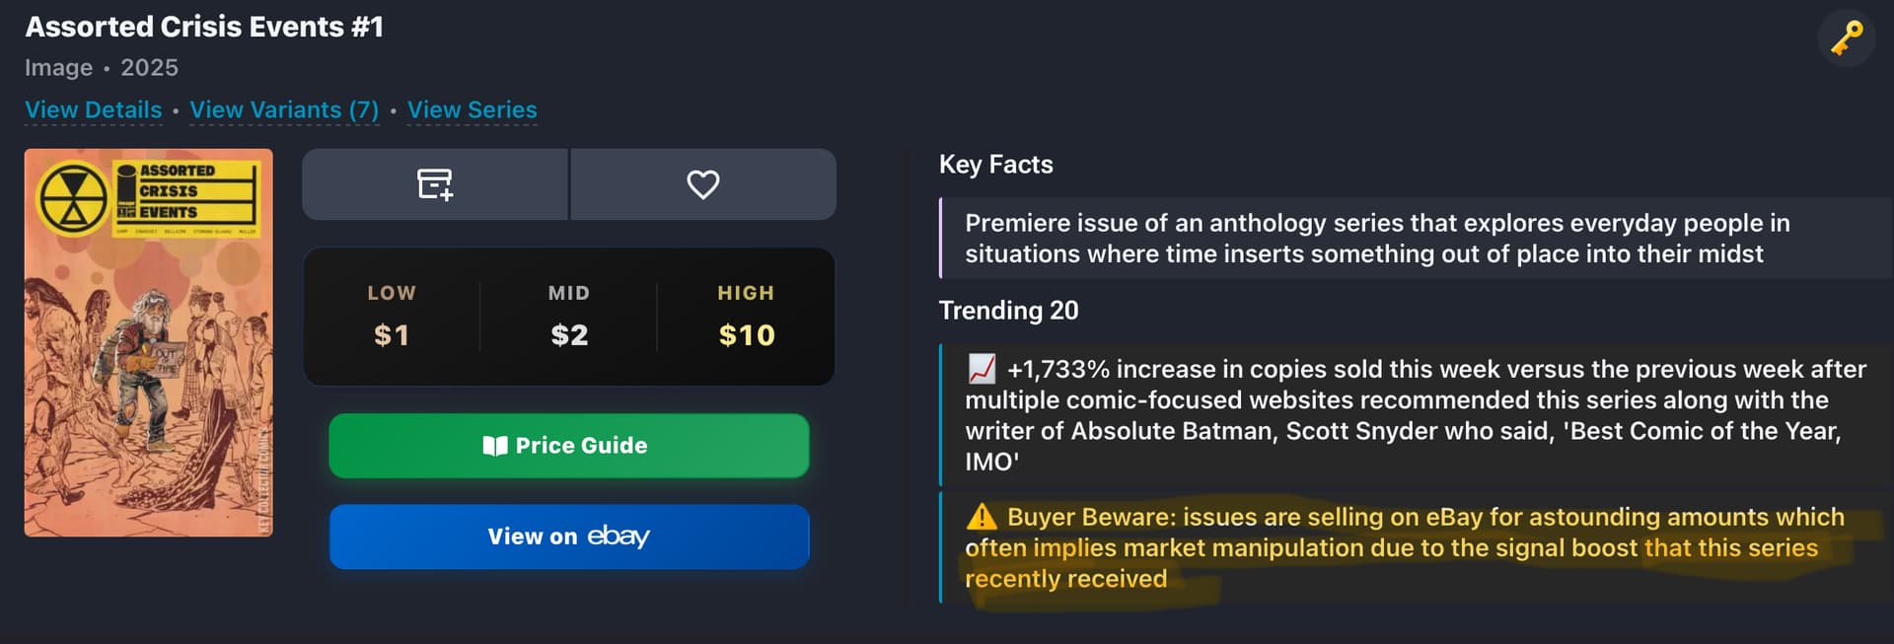The height and width of the screenshot is (644, 1894).
Task: Add comic to collection icon
Action: (435, 184)
